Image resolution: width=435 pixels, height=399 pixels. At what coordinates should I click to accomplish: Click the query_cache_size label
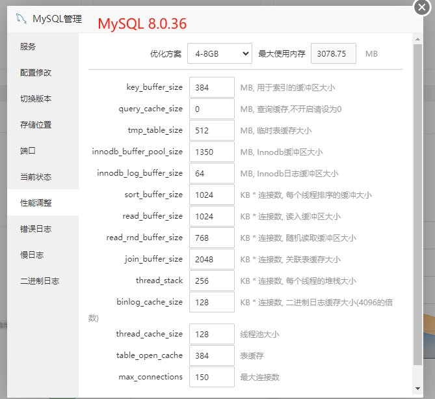[151, 109]
